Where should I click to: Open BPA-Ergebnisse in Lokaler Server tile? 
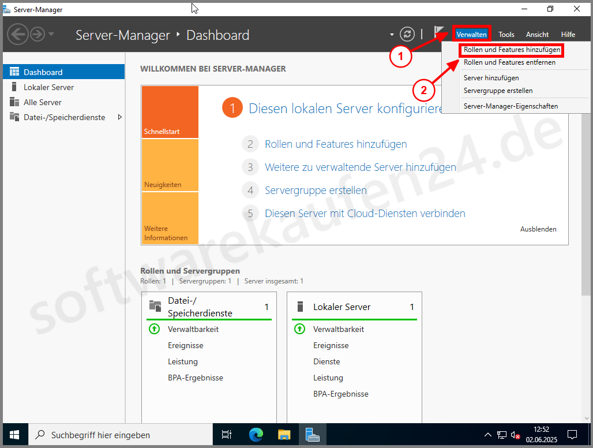coord(341,394)
